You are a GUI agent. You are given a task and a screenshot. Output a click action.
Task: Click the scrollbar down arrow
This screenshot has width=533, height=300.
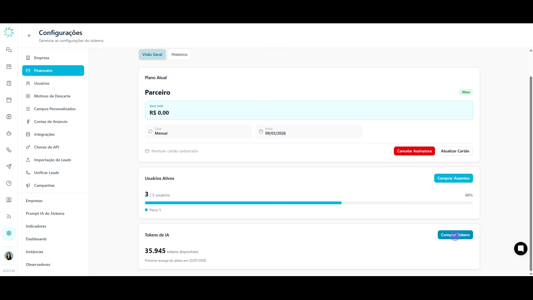(531, 274)
